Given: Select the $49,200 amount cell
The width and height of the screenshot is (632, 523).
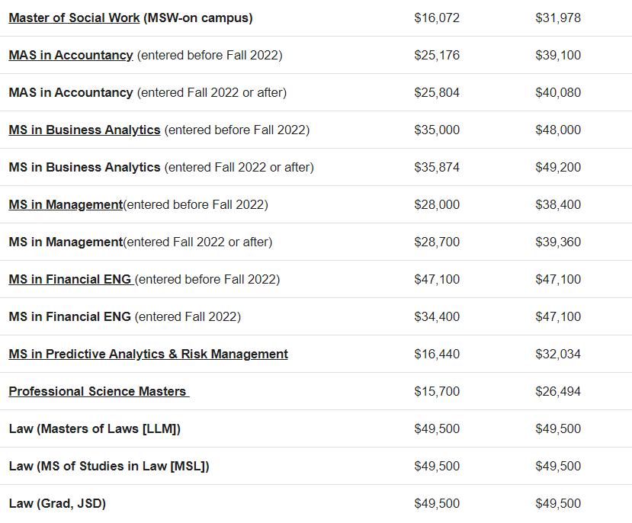Looking at the screenshot, I should (x=558, y=167).
